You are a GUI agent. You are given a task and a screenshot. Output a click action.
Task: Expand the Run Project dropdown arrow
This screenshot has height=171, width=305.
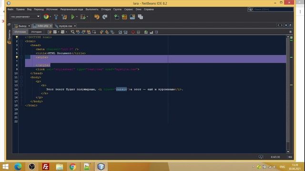pos(77,17)
